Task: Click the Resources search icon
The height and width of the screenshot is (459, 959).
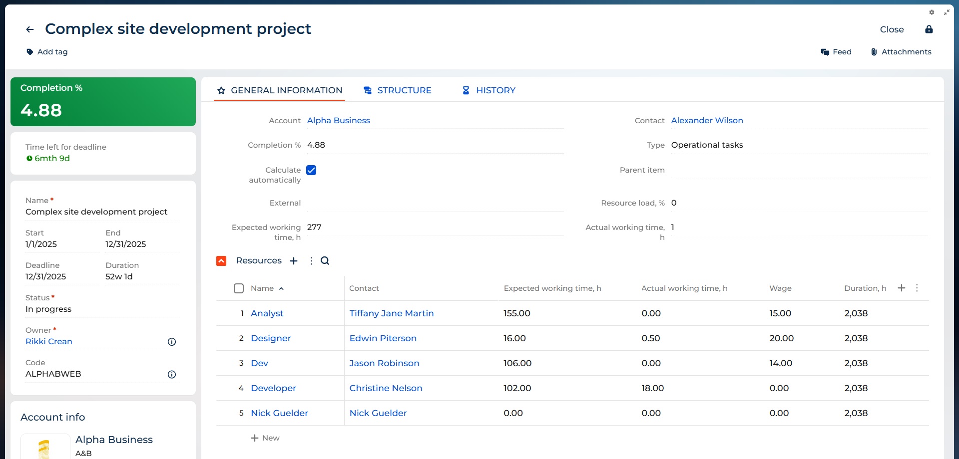Action: tap(325, 261)
